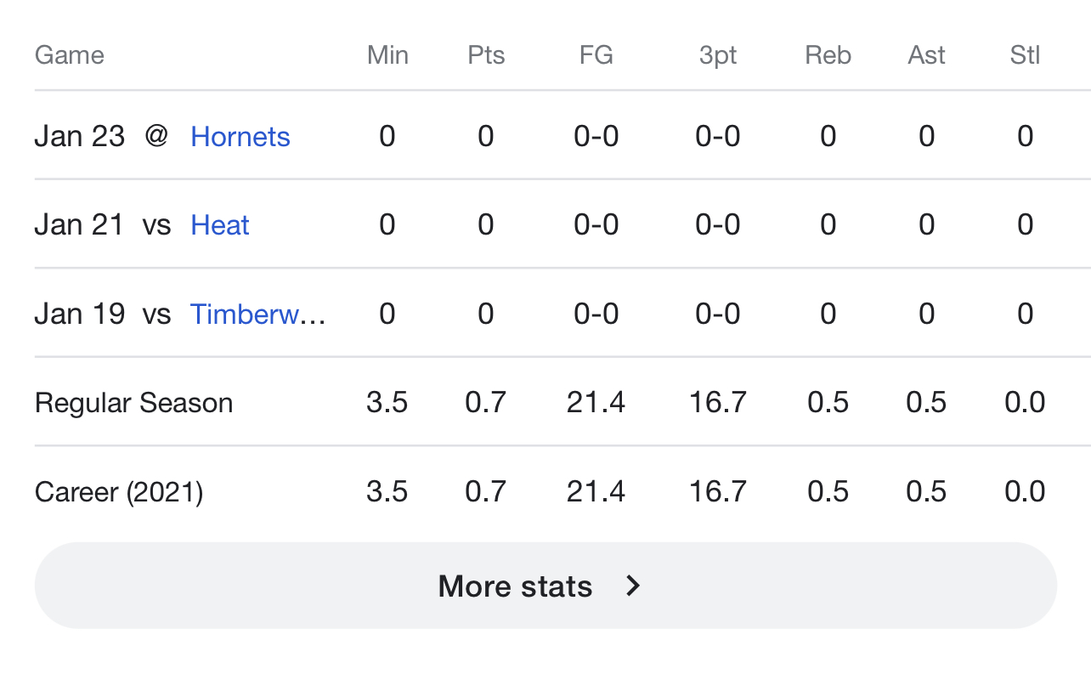1091x674 pixels.
Task: Click the Reb column header
Action: coord(828,55)
